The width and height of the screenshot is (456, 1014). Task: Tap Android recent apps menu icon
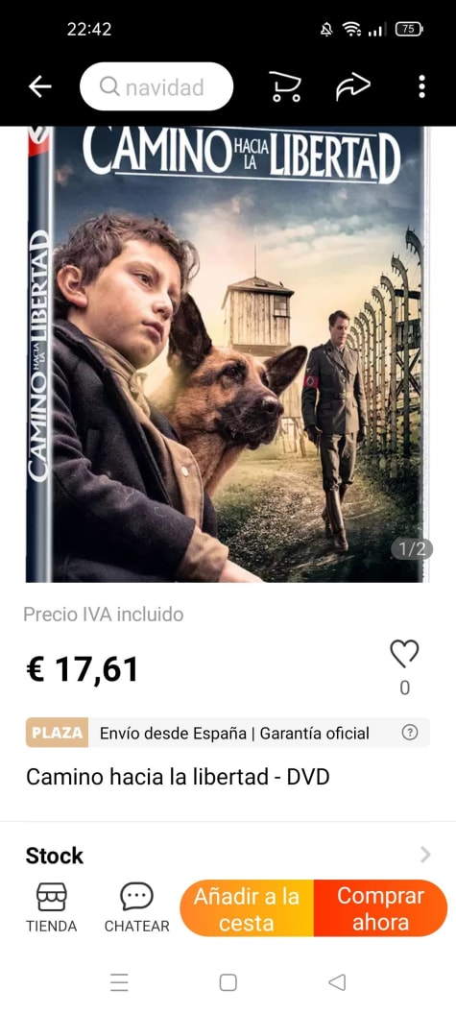pyautogui.click(x=119, y=983)
